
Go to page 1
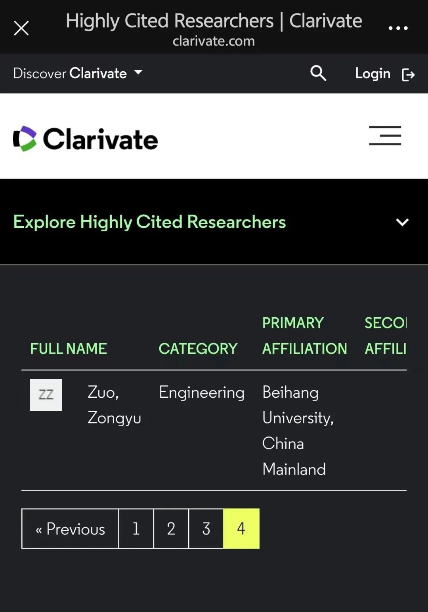point(136,528)
